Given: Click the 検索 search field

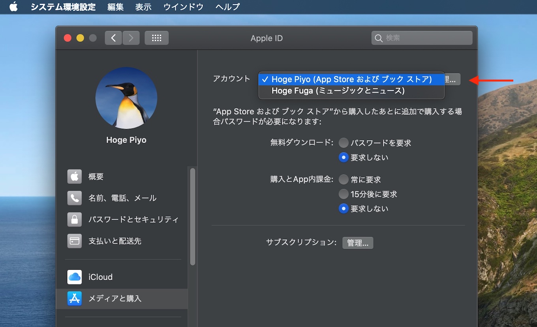Looking at the screenshot, I should click(x=422, y=38).
